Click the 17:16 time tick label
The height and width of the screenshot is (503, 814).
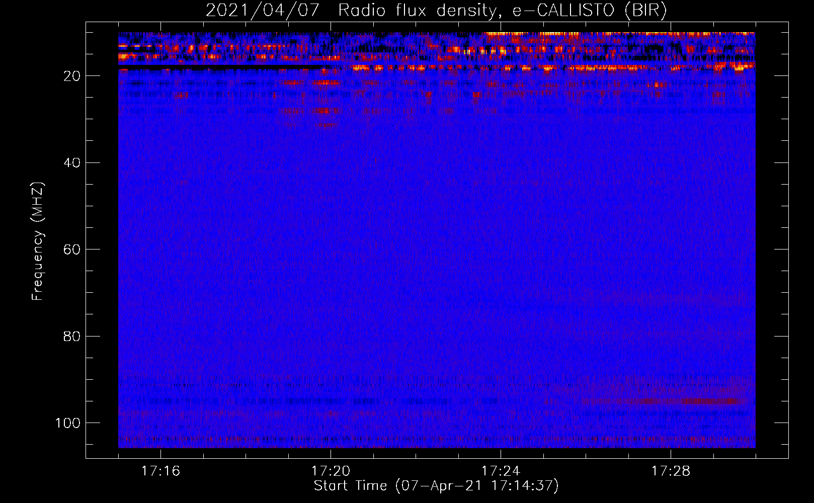coord(160,471)
